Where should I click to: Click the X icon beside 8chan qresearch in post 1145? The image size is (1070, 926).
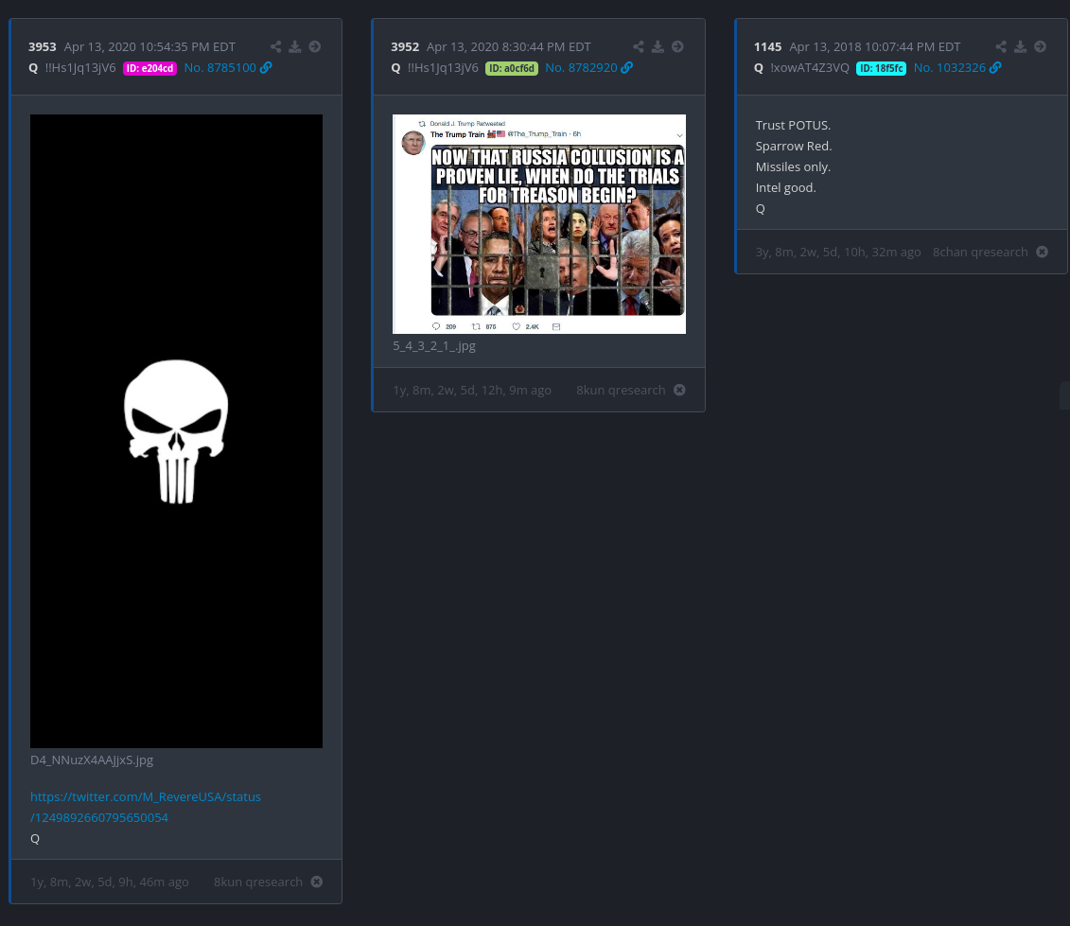(x=1042, y=252)
